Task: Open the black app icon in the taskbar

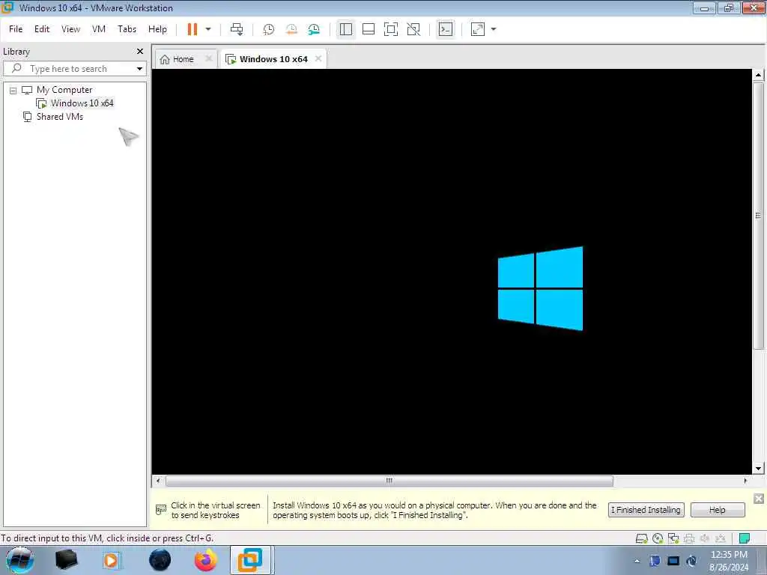Action: point(66,560)
